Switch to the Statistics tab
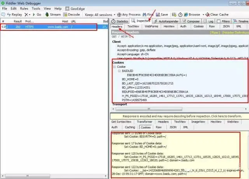The width and height of the screenshot is (249, 179). pyautogui.click(x=119, y=21)
